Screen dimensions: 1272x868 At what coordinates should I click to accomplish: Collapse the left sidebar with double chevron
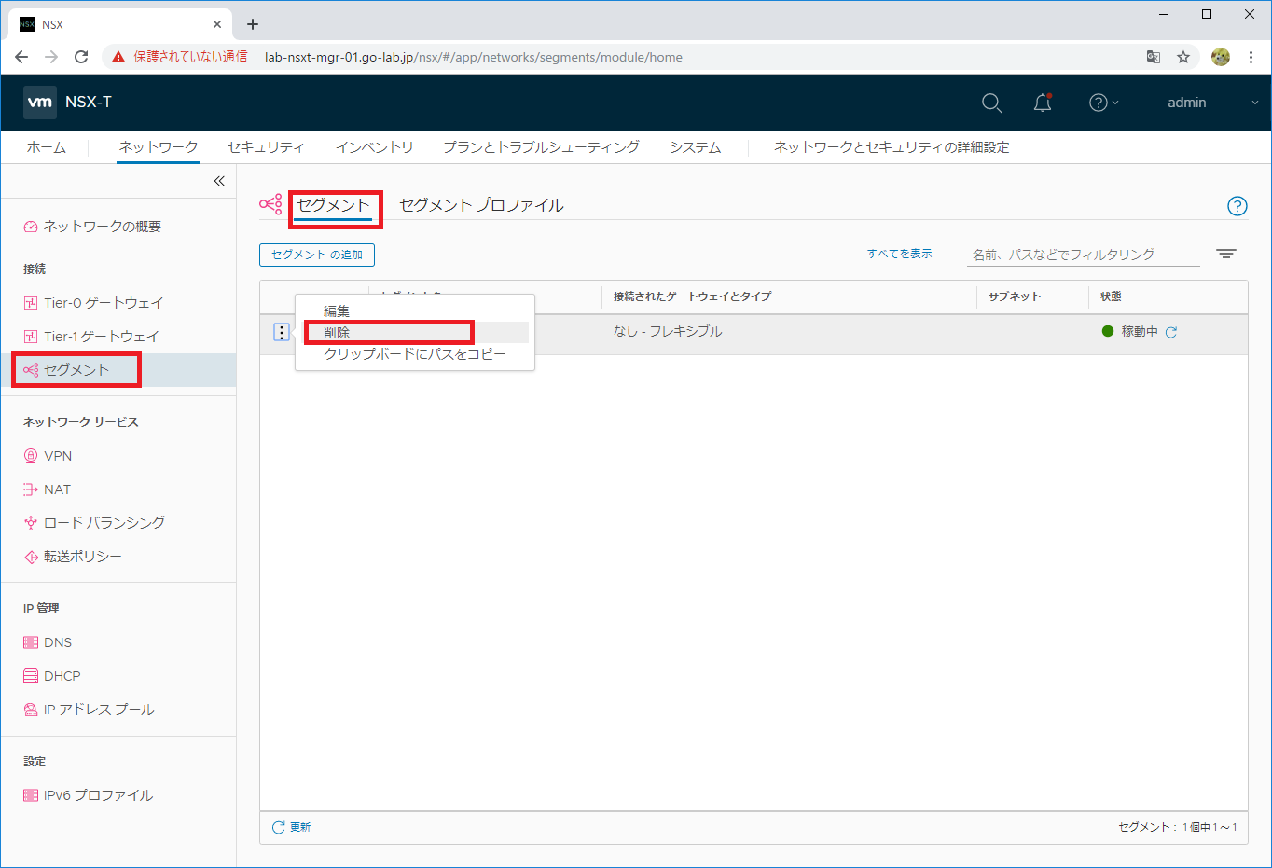pyautogui.click(x=219, y=181)
